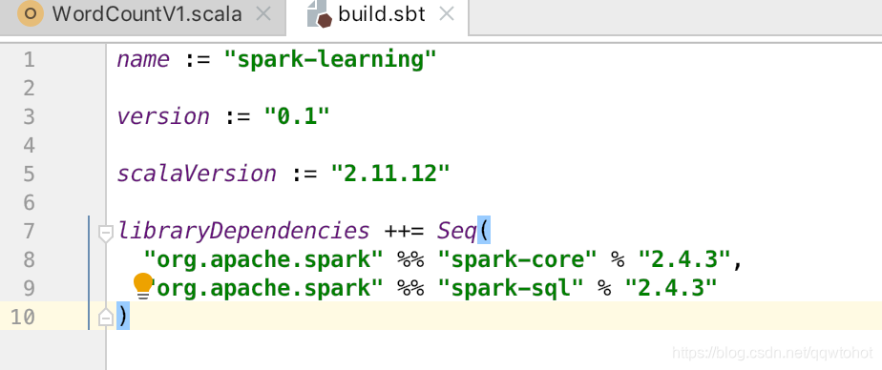Click the "0.1" version string
This screenshot has height=370, width=882.
pos(297,117)
